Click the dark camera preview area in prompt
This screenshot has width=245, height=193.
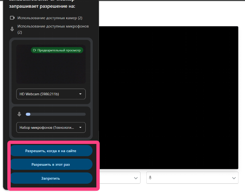click(x=51, y=68)
